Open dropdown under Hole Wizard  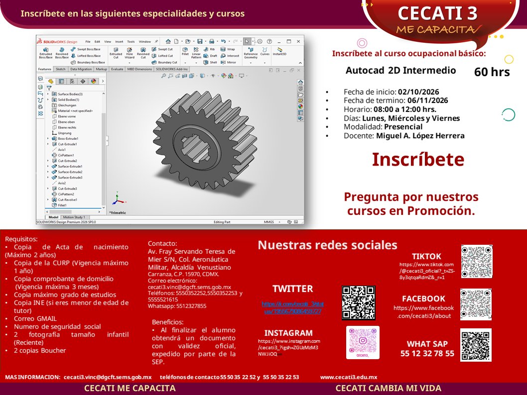[130, 63]
